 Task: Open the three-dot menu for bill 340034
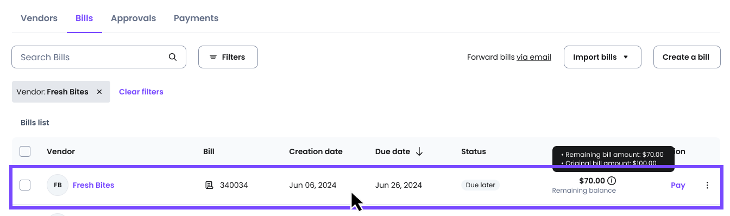click(707, 185)
